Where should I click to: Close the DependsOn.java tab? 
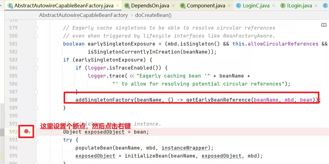point(174,6)
